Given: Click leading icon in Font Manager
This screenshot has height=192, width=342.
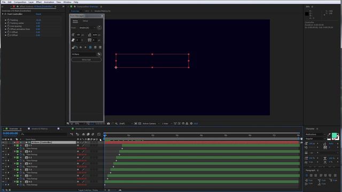Looking at the screenshot, I should tap(89, 35).
